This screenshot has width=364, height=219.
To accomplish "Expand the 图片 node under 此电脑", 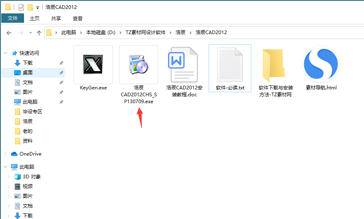I will tap(9, 196).
